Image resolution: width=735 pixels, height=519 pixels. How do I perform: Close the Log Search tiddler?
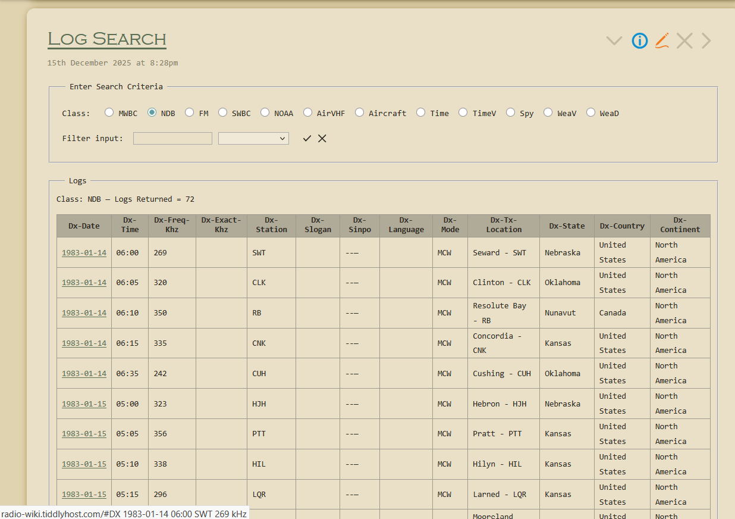684,40
